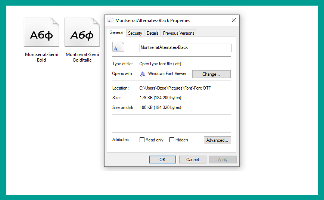This screenshot has height=200, width=324.
Task: Click the Attributes: label
Action: point(121,140)
